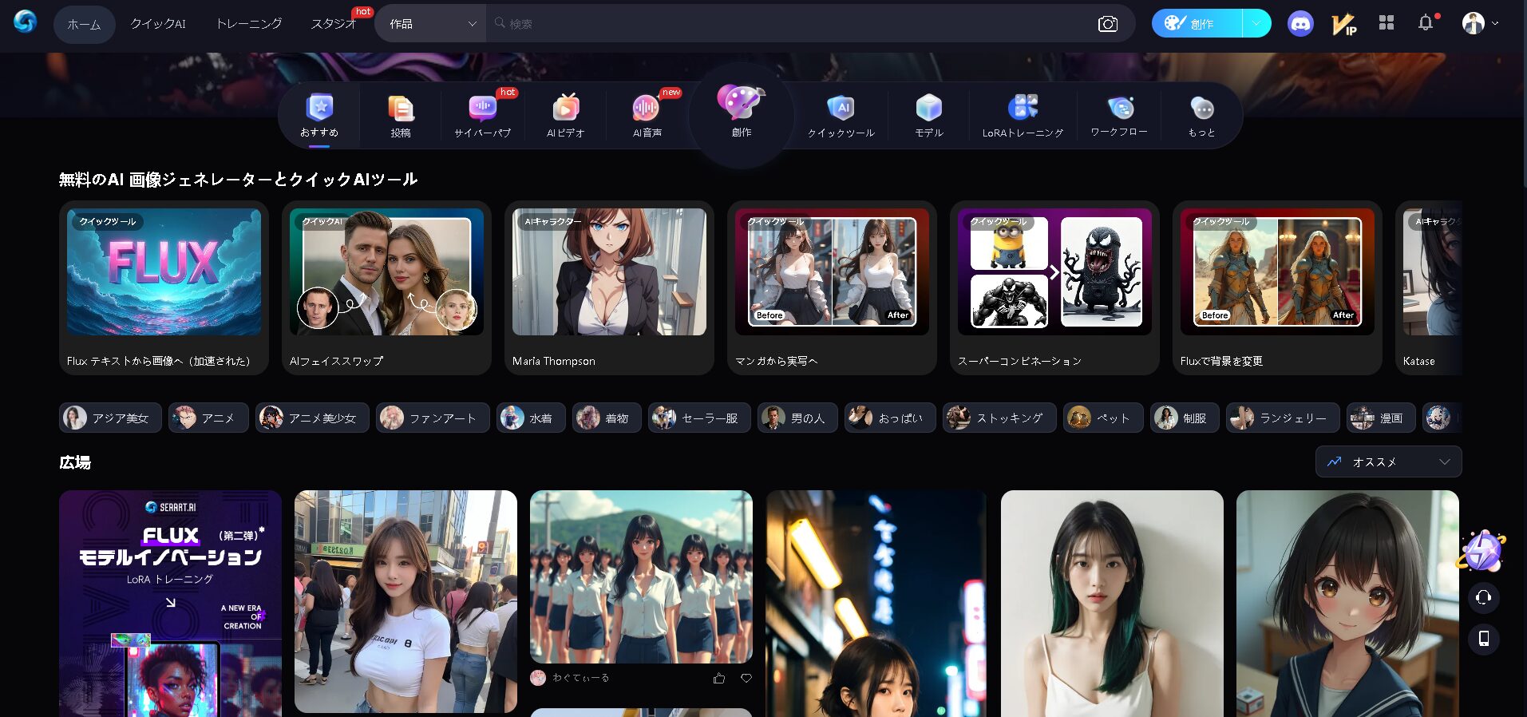
Task: Open the Katase character card
Action: click(1429, 287)
